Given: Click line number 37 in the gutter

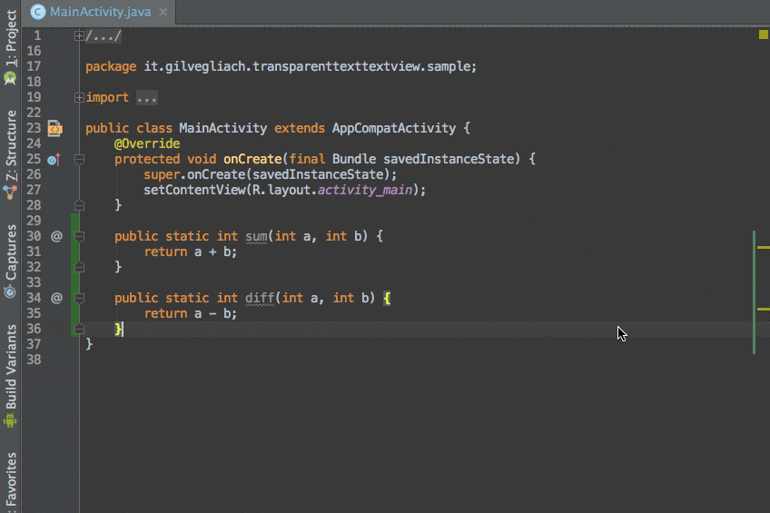Looking at the screenshot, I should (x=34, y=344).
